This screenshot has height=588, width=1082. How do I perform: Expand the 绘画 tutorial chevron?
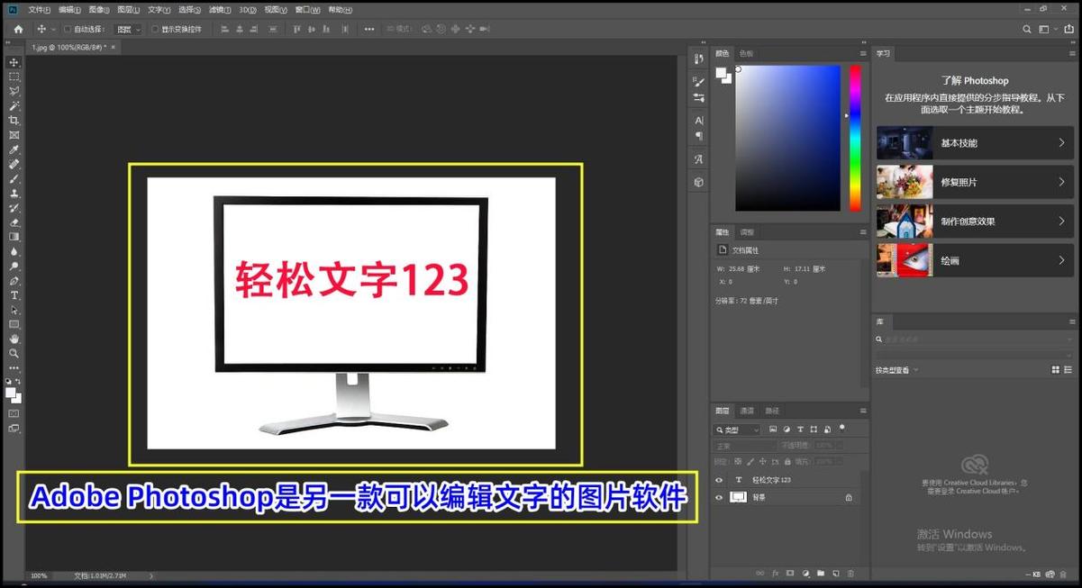pos(1061,260)
